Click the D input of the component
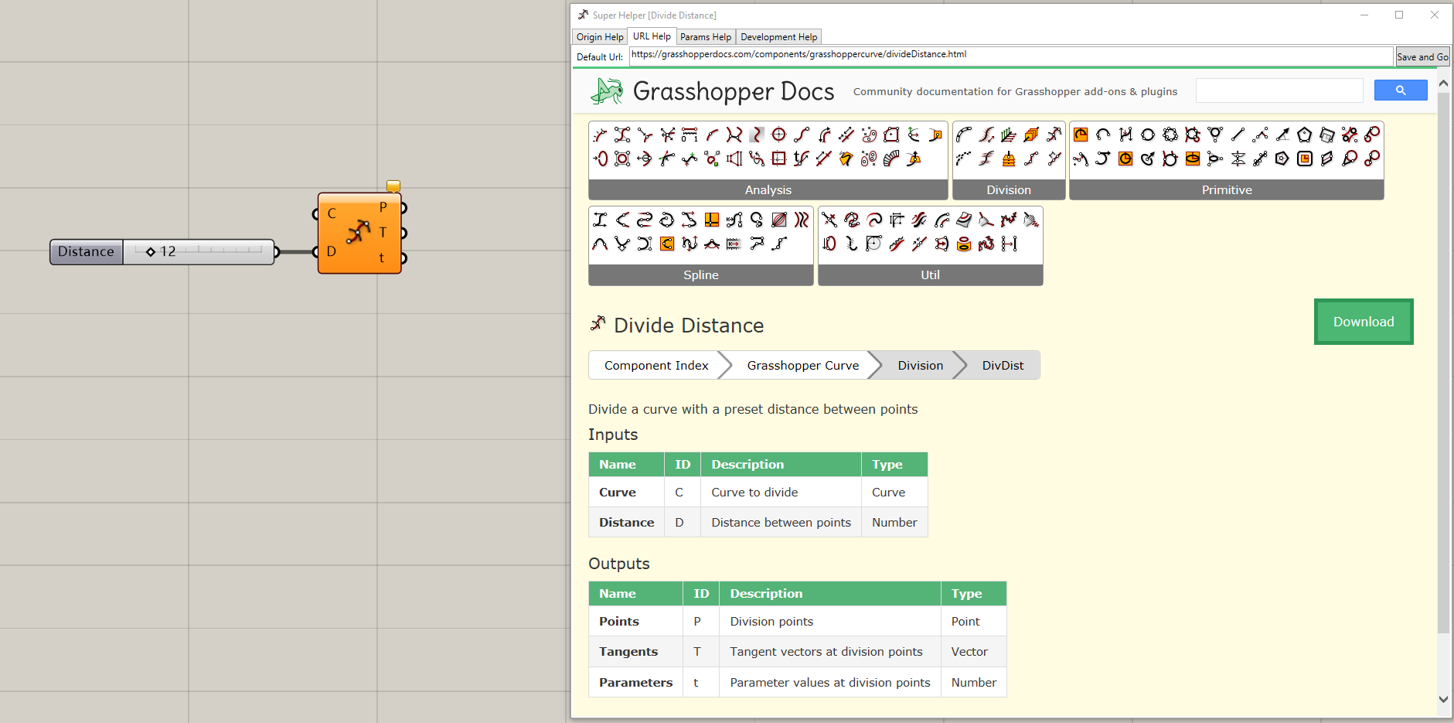Image resolution: width=1454 pixels, height=723 pixels. [331, 251]
